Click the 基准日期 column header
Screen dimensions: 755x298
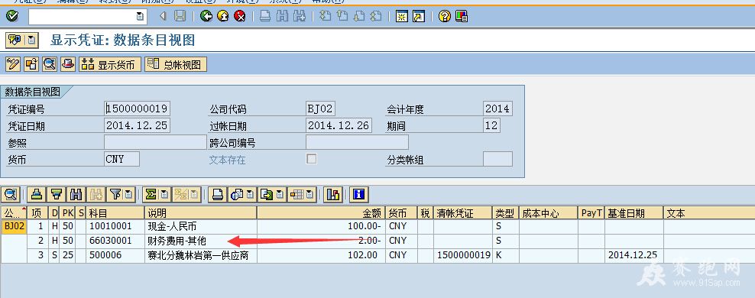[633, 212]
